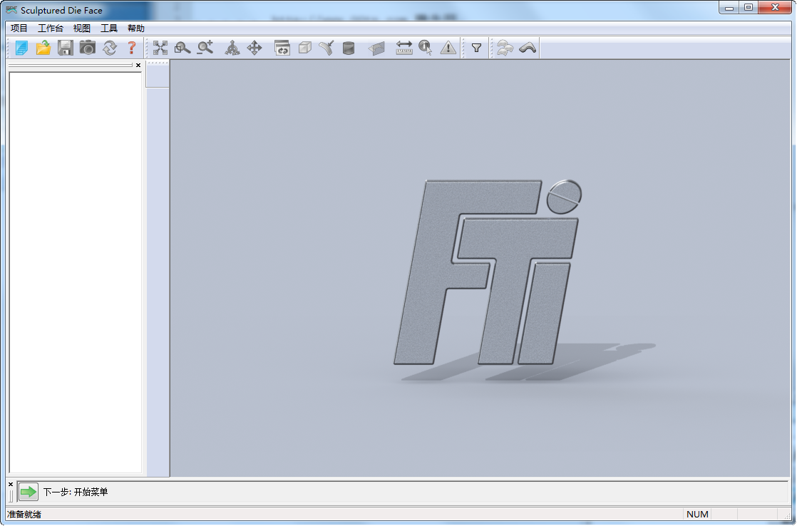Click the warning triangle icon
The image size is (797, 526).
(x=448, y=48)
